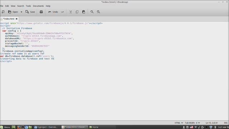Open the Search menu
The image size is (229, 129).
tap(20, 6)
